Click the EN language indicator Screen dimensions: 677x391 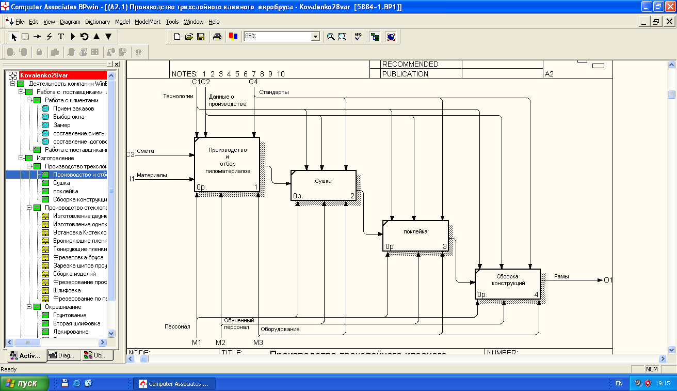point(619,384)
